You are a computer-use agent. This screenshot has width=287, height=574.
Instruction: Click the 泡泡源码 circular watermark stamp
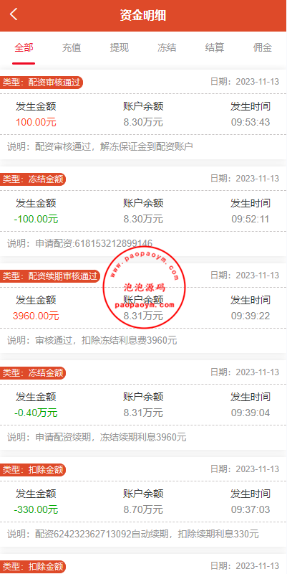click(x=145, y=287)
